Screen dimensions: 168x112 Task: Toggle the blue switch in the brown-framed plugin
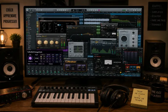pos(59,25)
